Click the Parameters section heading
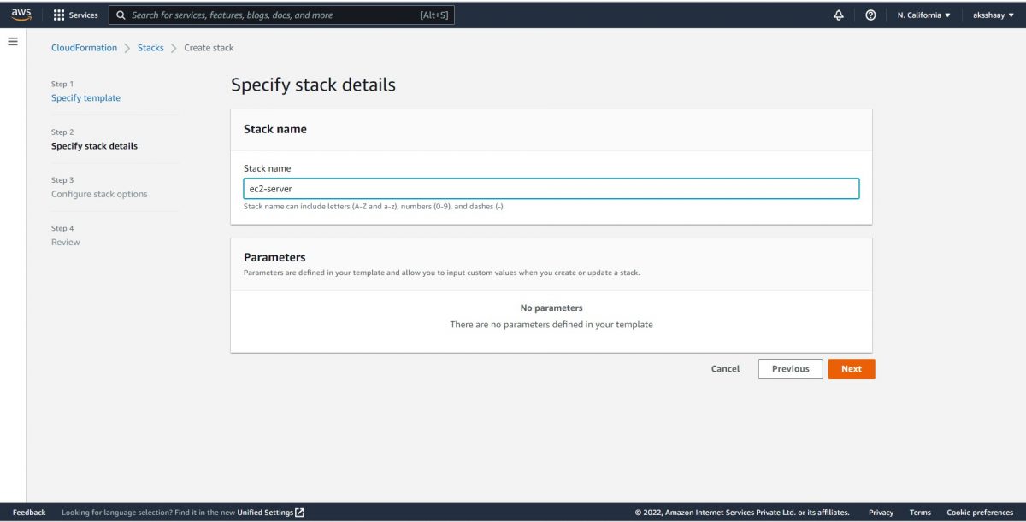 (x=274, y=257)
